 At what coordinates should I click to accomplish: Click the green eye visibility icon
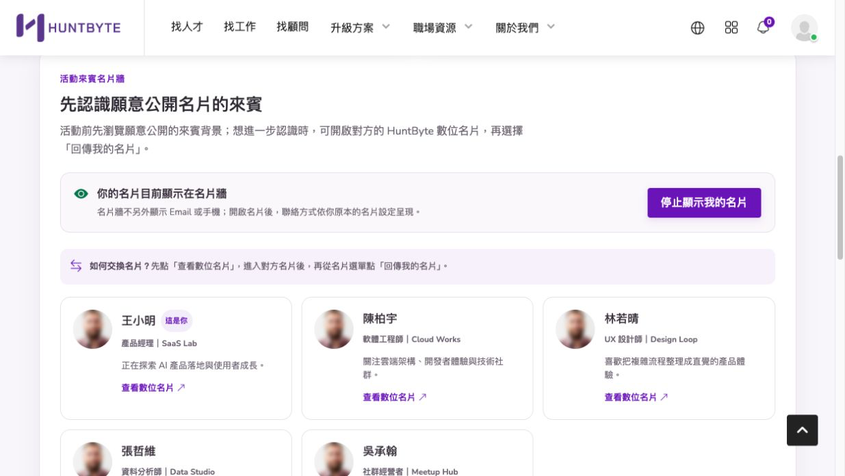point(81,194)
